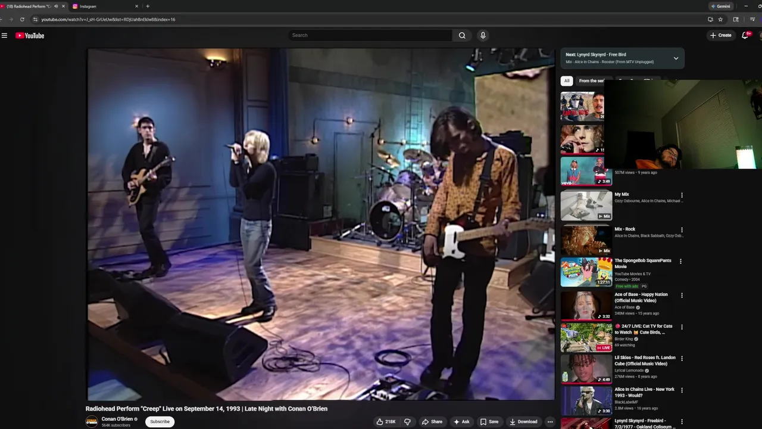
Task: Save the video to a playlist
Action: click(x=489, y=422)
